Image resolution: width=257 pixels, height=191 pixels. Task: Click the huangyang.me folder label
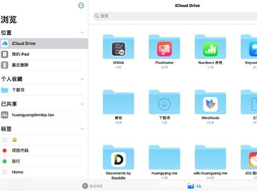(164, 173)
